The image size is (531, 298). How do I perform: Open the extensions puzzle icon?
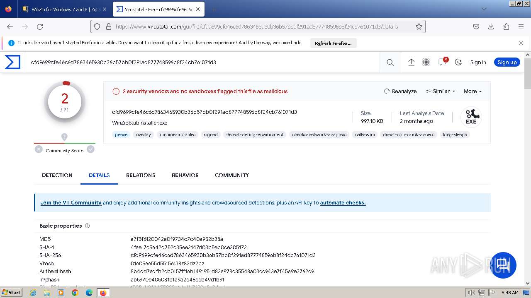coord(506,26)
